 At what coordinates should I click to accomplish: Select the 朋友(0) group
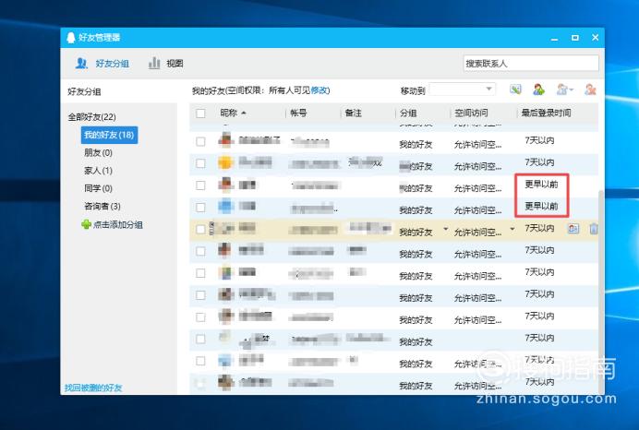[x=98, y=153]
